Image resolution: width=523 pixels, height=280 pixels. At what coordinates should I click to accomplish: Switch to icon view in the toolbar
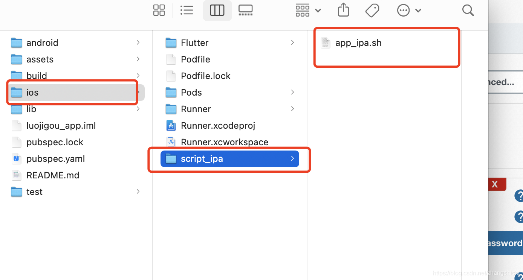pos(159,10)
